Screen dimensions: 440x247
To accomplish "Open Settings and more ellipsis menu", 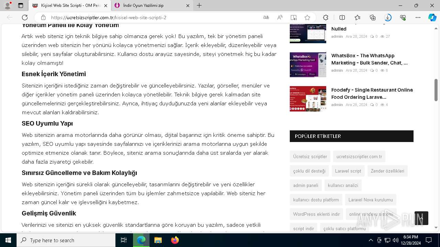I will [x=418, y=17].
